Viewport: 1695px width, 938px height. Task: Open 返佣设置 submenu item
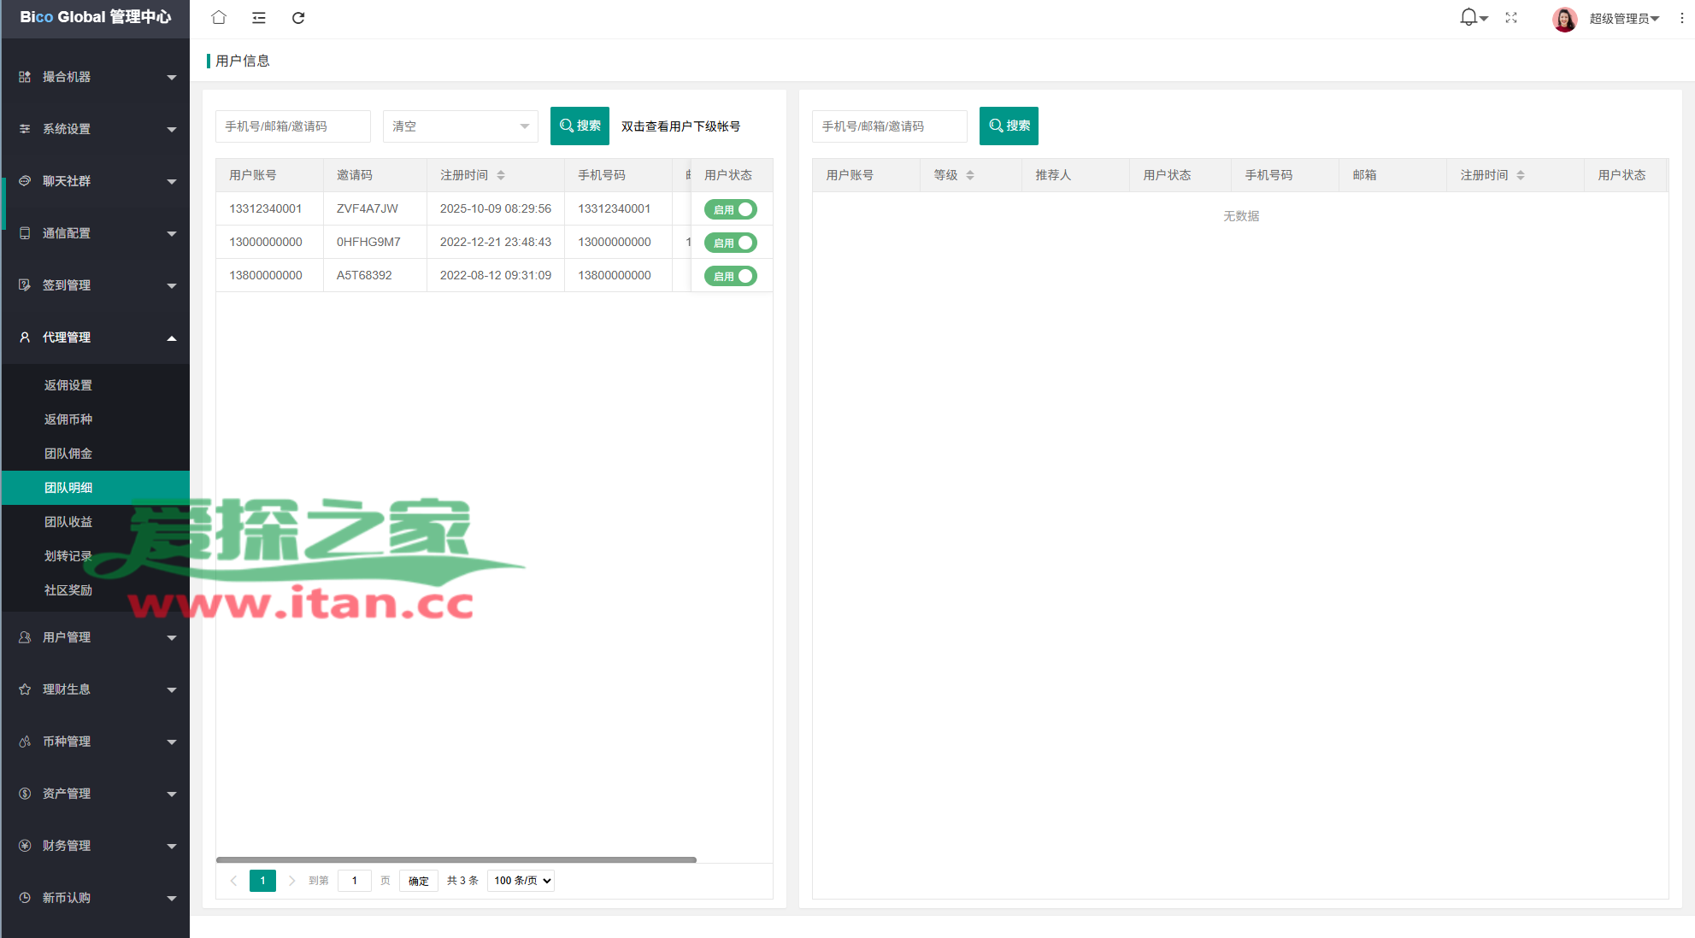(x=68, y=385)
